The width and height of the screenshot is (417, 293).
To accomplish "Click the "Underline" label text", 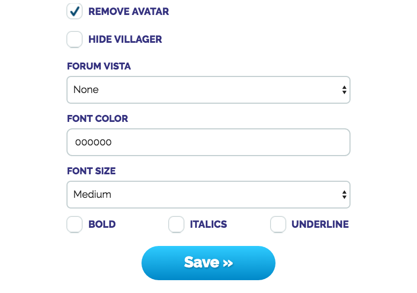I will (x=320, y=225).
